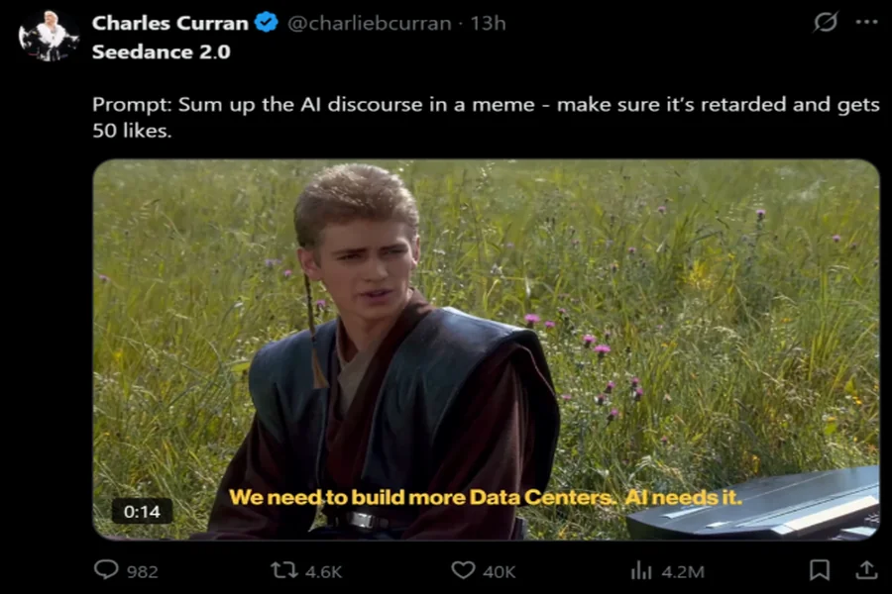Play the video of the man in the meadow
Viewport: 892px width, 594px height.
(x=486, y=349)
